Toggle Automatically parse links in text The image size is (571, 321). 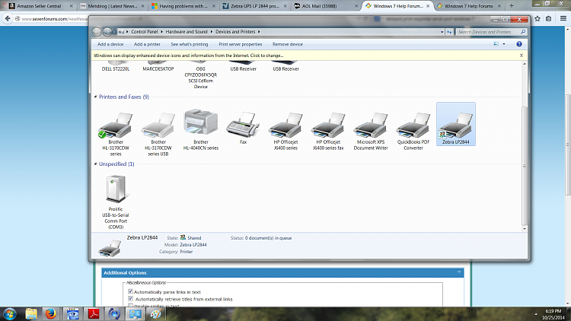click(x=130, y=291)
